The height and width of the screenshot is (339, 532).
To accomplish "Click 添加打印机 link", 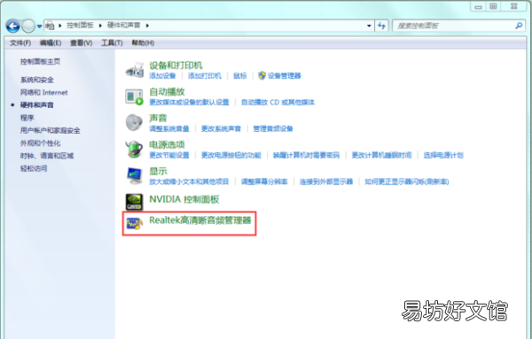I will point(205,75).
